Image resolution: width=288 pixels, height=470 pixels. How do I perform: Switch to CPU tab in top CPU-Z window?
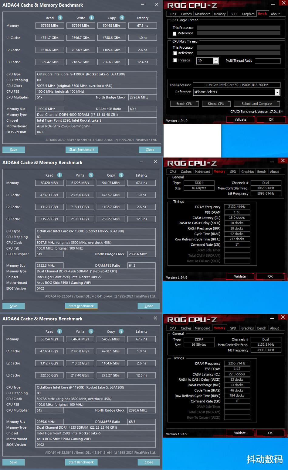pos(173,14)
